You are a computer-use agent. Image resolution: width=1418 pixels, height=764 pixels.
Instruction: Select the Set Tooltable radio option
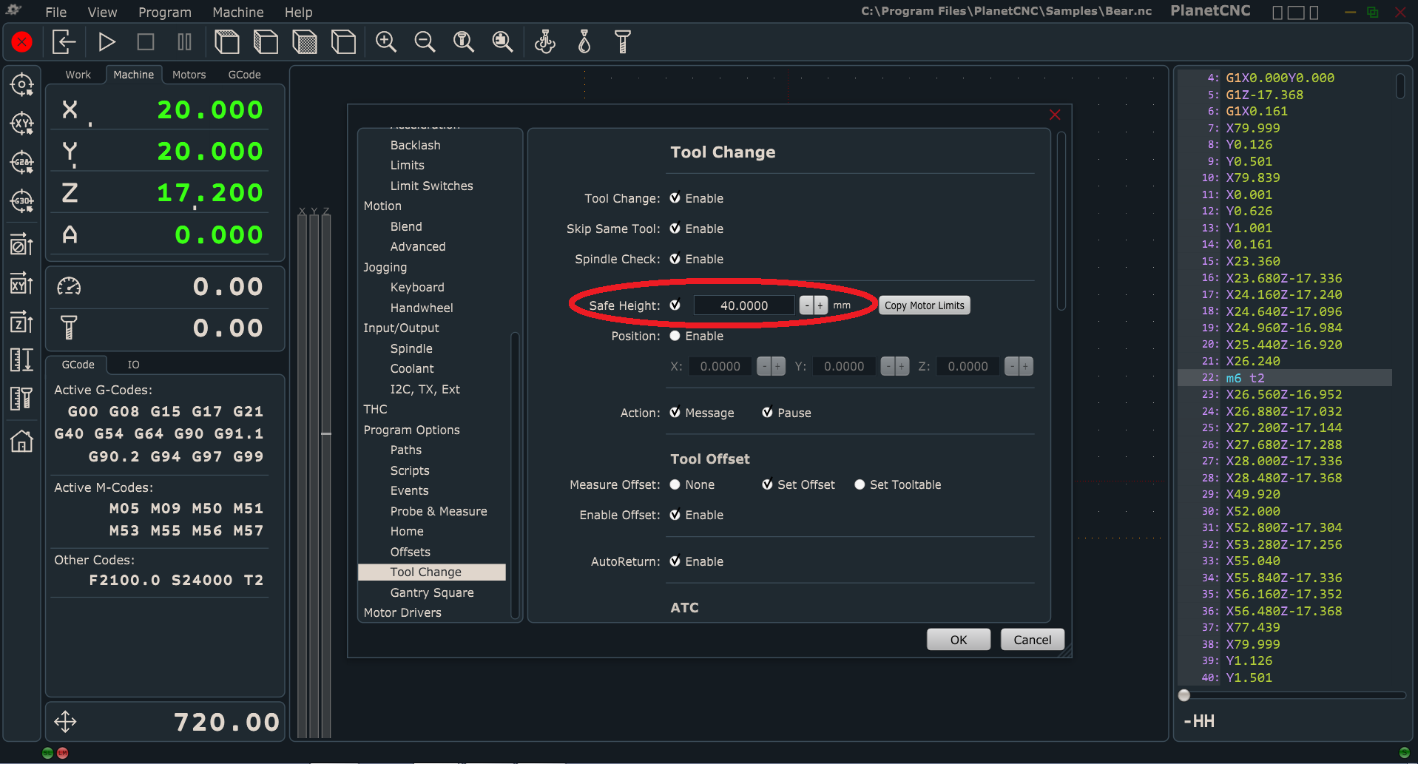coord(860,484)
